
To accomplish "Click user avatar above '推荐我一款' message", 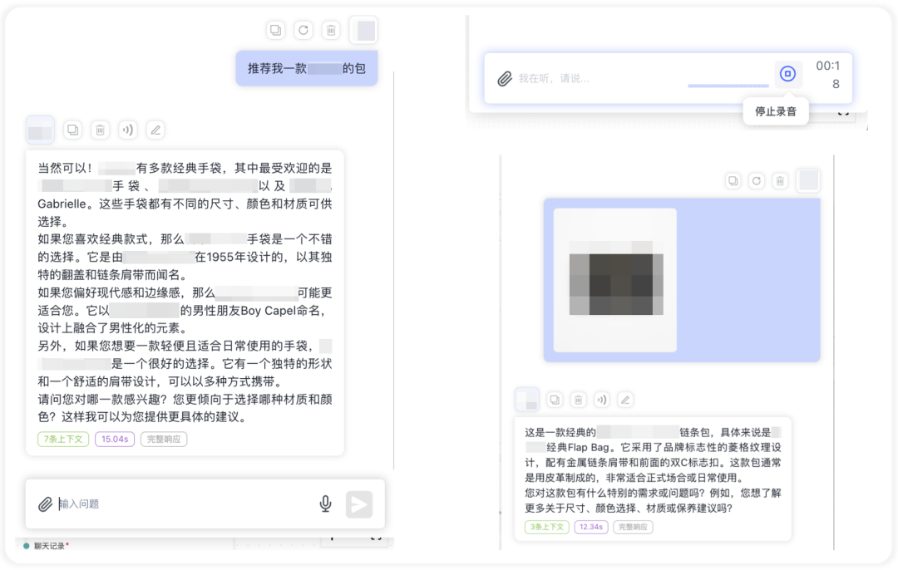I will tap(363, 30).
